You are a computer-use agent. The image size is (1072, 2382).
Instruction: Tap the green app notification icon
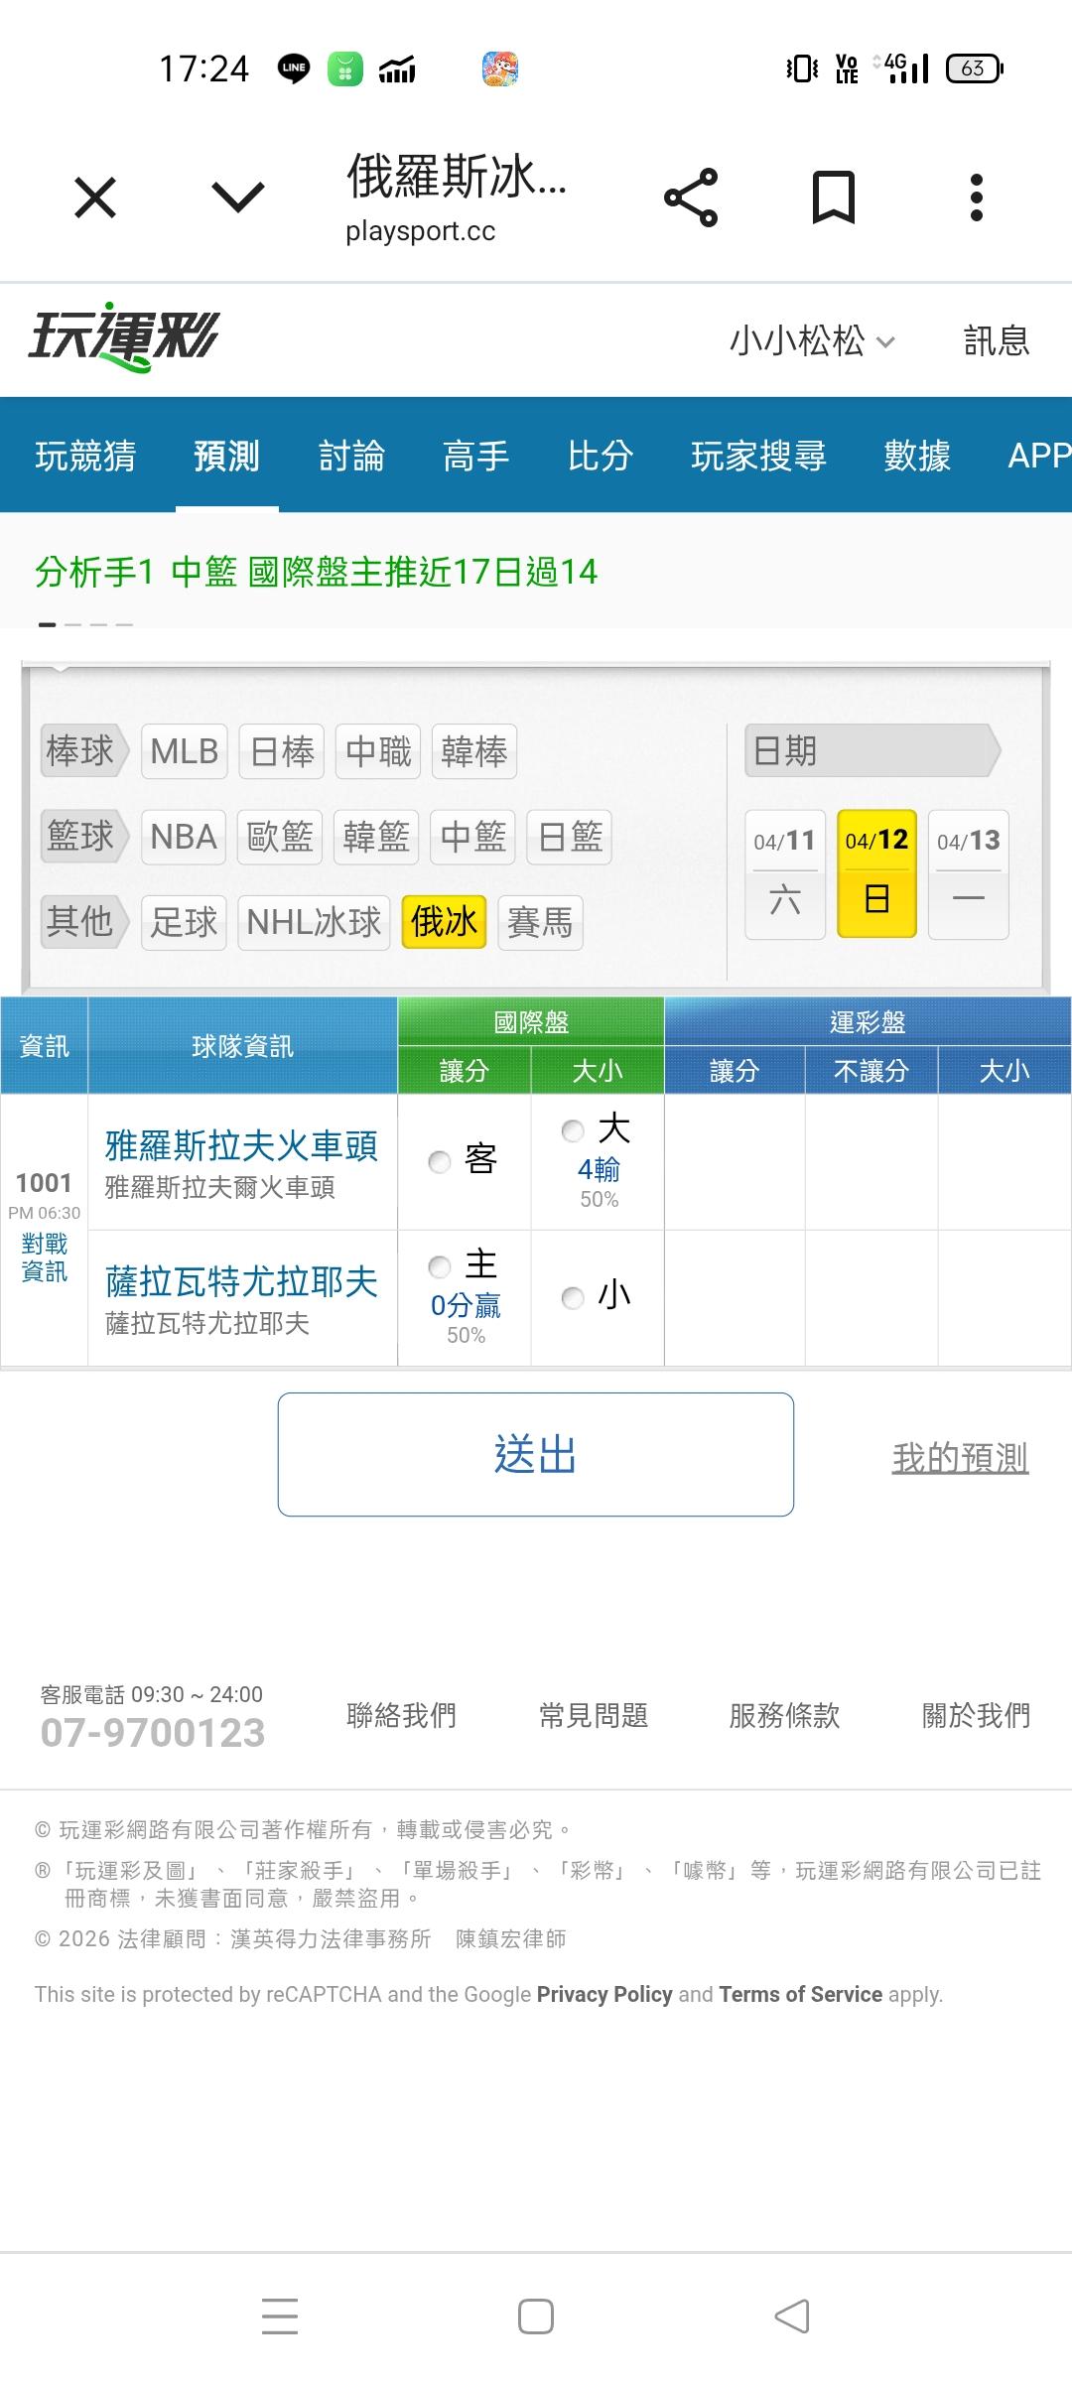pos(345,68)
